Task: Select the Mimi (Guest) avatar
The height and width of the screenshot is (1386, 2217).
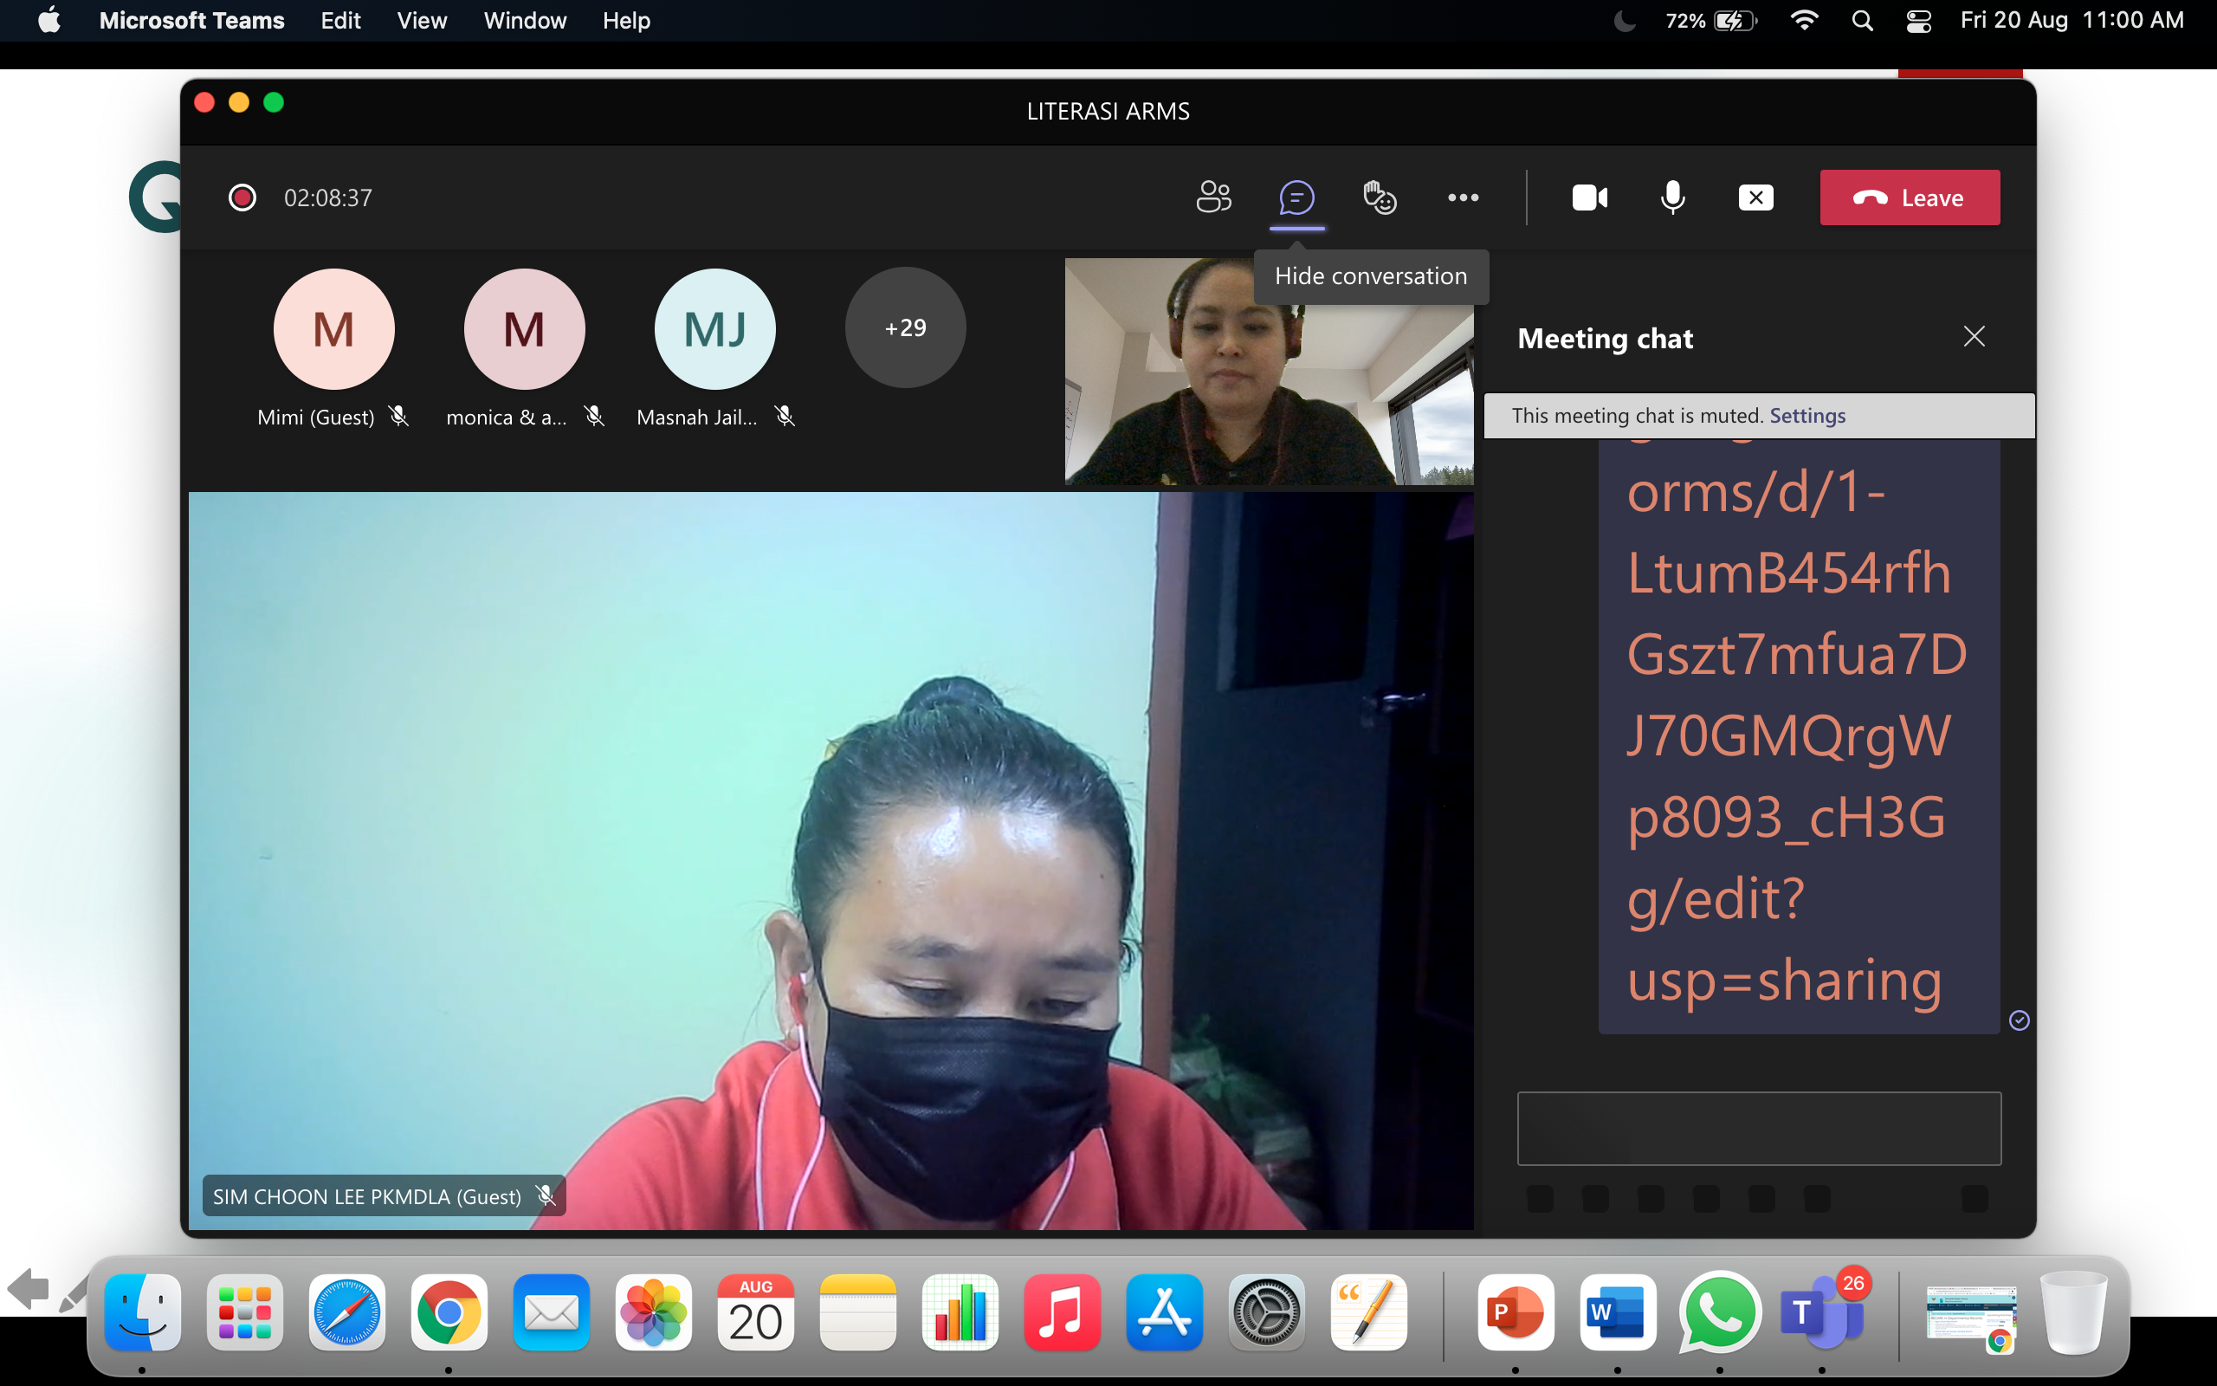Action: tap(333, 328)
